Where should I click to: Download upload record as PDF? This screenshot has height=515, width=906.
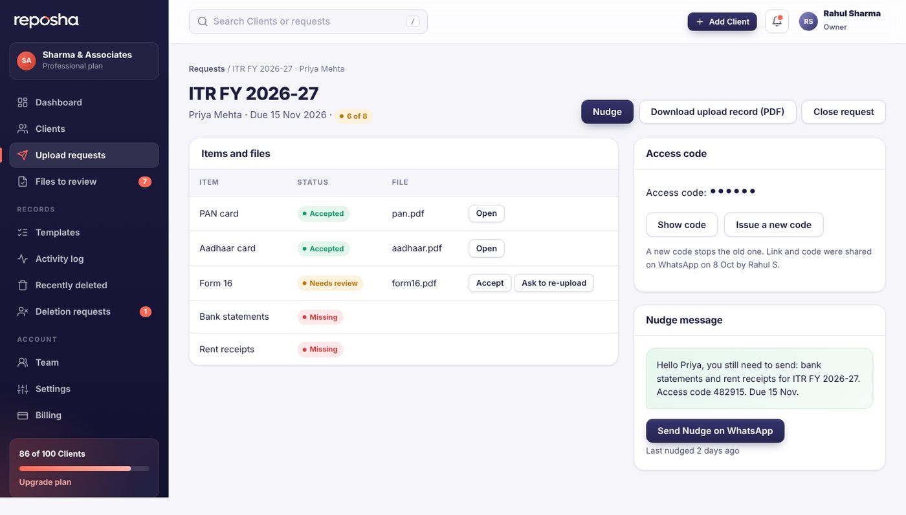click(718, 112)
